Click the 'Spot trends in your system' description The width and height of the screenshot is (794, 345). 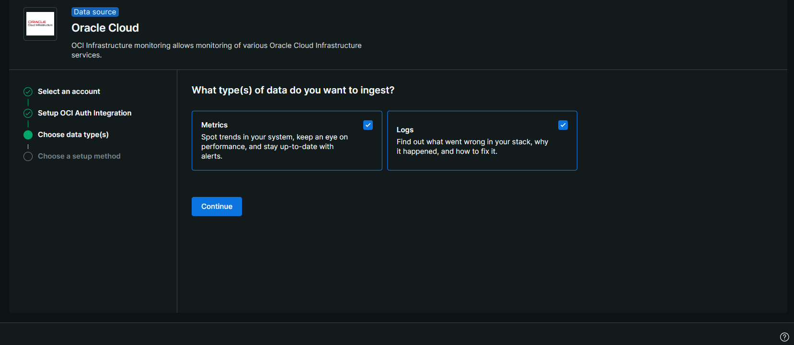coord(275,147)
